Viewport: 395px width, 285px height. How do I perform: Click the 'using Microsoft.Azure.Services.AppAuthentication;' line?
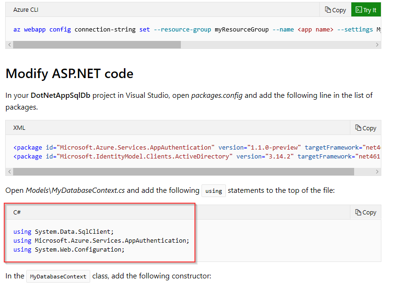coord(101,240)
